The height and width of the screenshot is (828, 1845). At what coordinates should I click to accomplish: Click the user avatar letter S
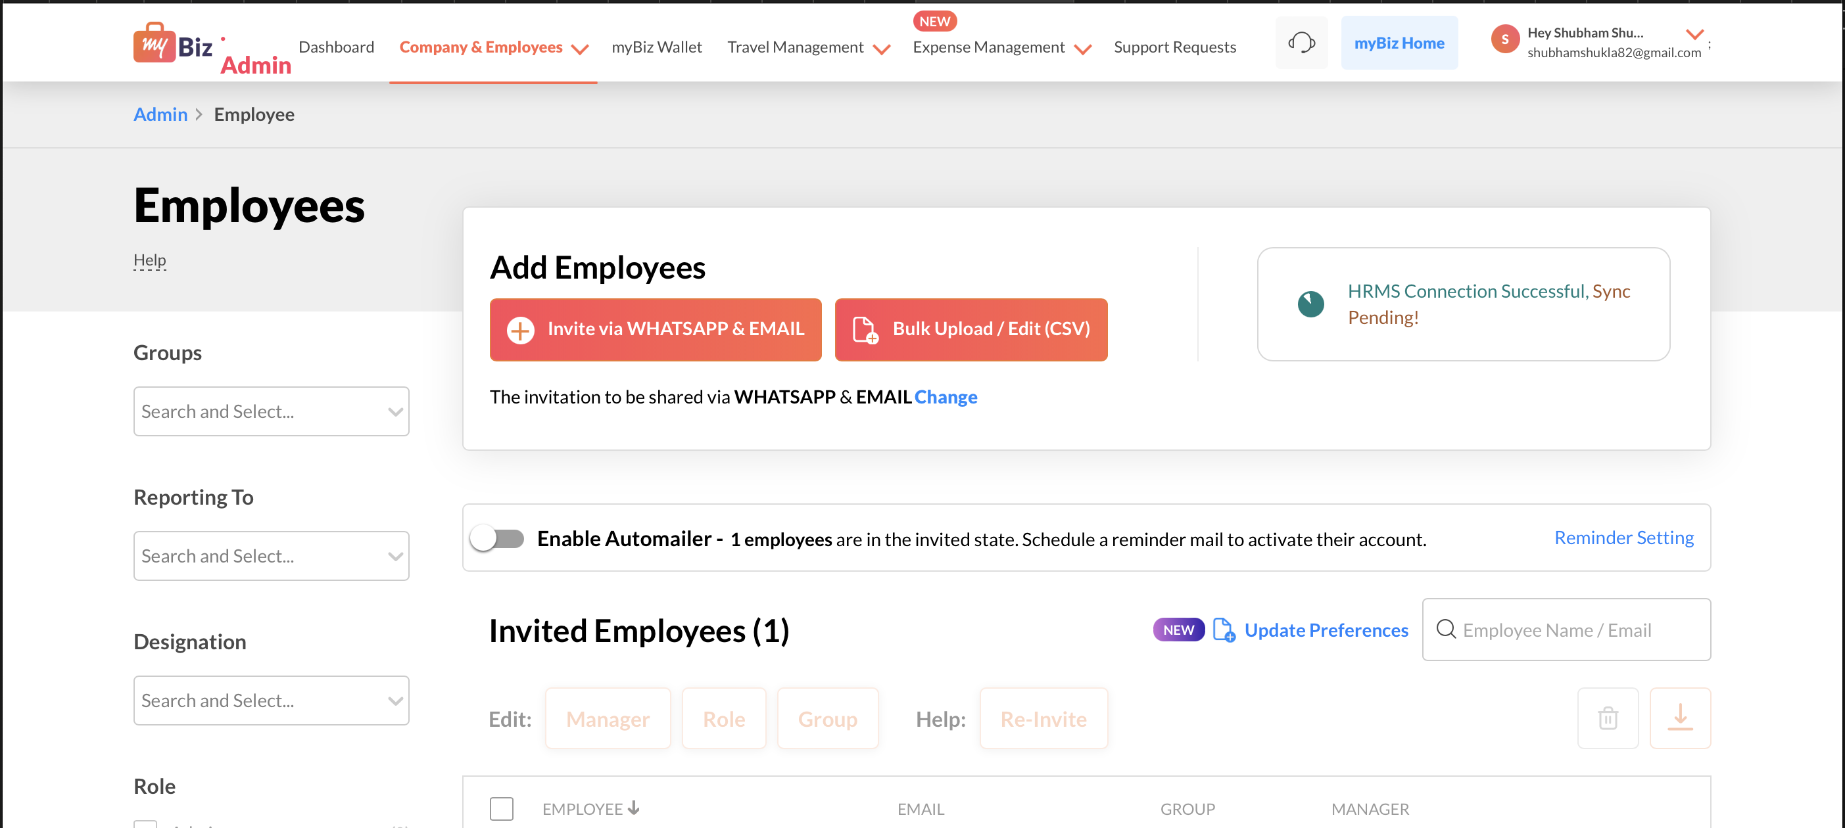tap(1505, 39)
